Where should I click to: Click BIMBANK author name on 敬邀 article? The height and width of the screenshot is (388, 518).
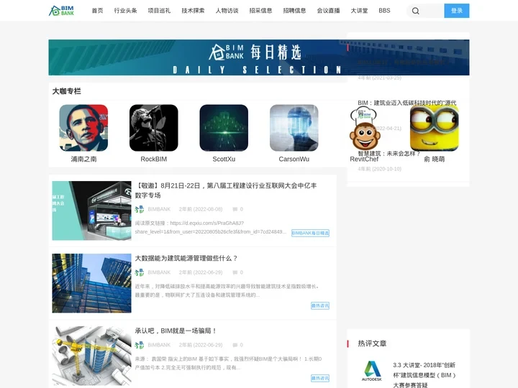point(159,209)
